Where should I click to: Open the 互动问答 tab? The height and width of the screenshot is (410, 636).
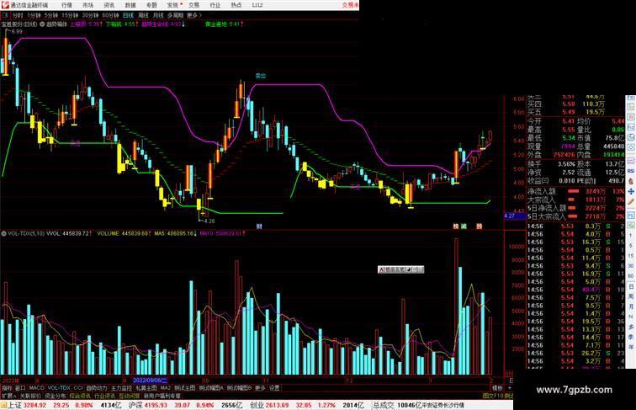click(130, 396)
